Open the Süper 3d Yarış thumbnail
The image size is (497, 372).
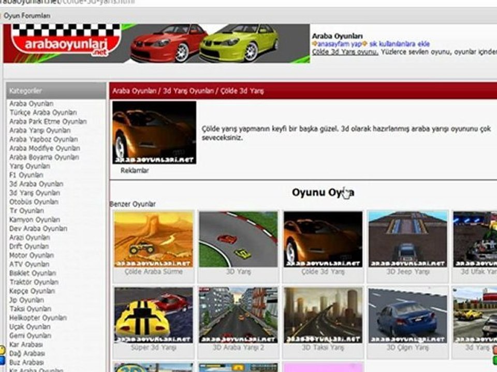coord(153,315)
